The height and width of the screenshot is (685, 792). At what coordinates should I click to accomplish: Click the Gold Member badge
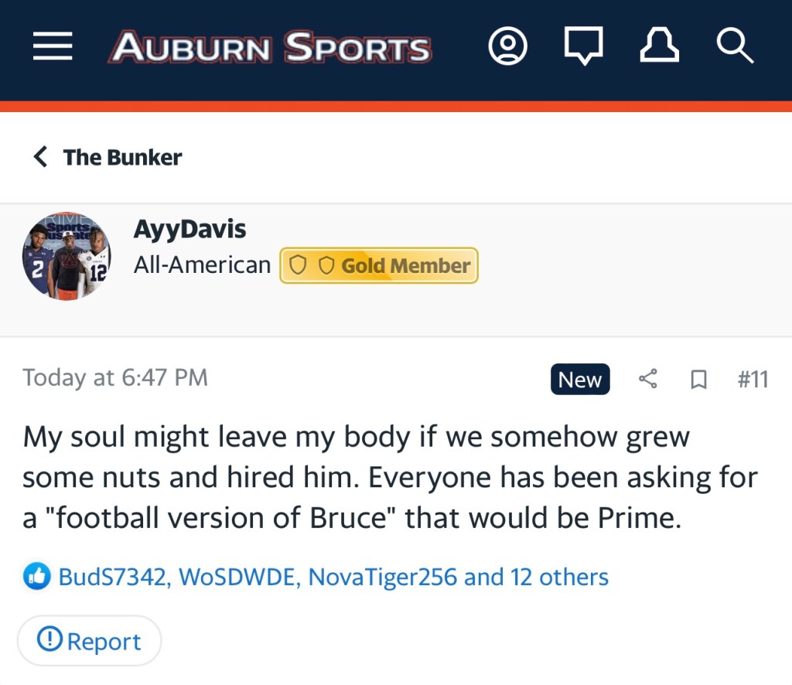[379, 265]
